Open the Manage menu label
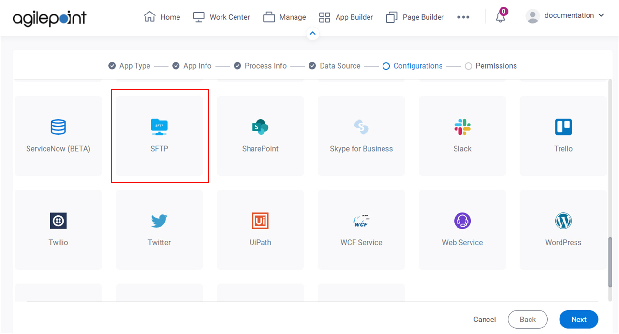The width and height of the screenshot is (619, 334). click(293, 17)
